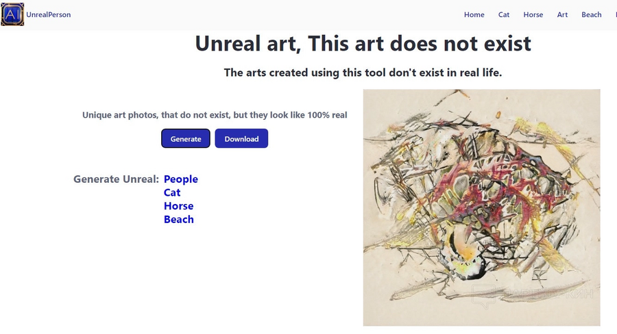Click the Download button
This screenshot has height=334, width=617.
click(x=241, y=138)
